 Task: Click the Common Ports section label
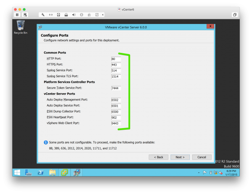(55, 52)
